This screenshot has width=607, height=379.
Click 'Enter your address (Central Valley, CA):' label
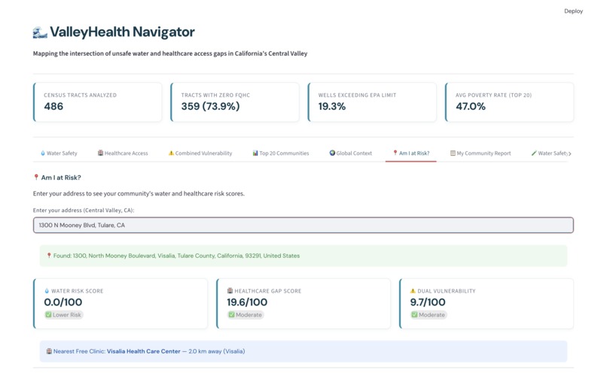tap(84, 211)
